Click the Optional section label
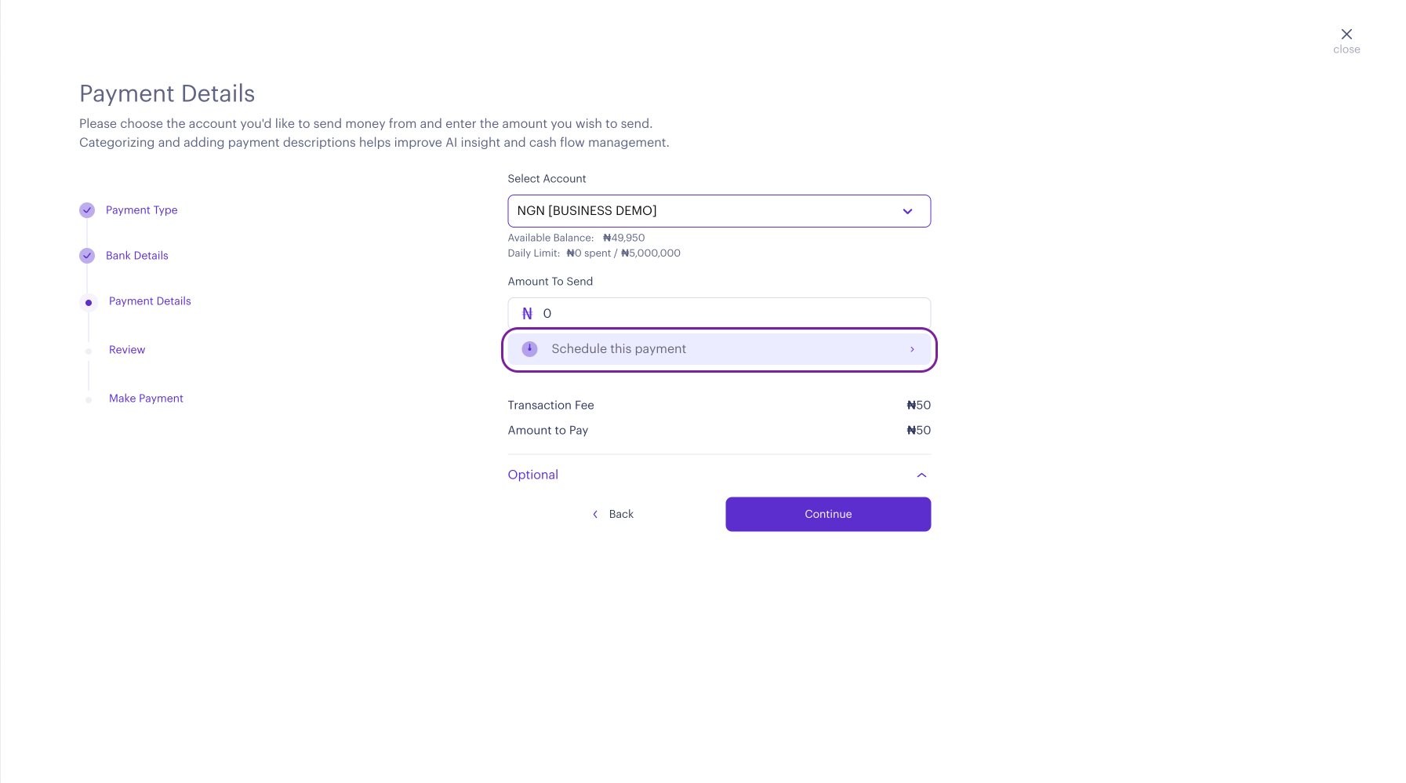 click(x=532, y=475)
